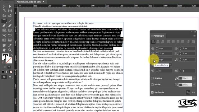Step the Space After value

[x=180, y=60]
